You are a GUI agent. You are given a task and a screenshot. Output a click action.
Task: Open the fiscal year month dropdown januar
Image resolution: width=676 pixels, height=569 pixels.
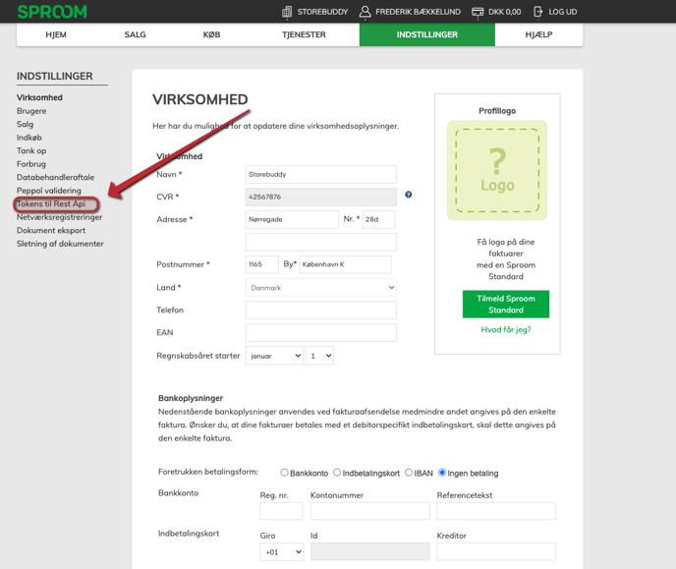point(274,356)
